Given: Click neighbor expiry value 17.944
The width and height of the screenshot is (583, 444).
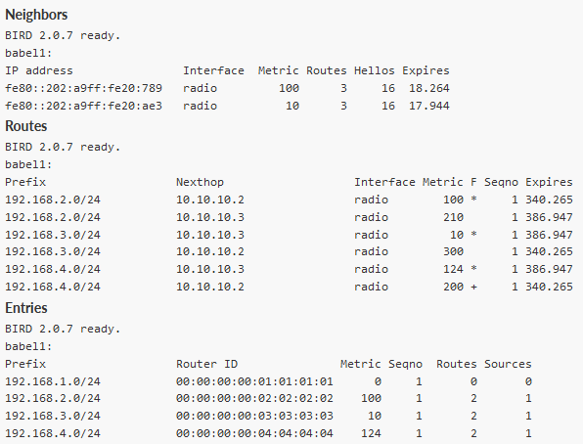Looking at the screenshot, I should pos(429,106).
